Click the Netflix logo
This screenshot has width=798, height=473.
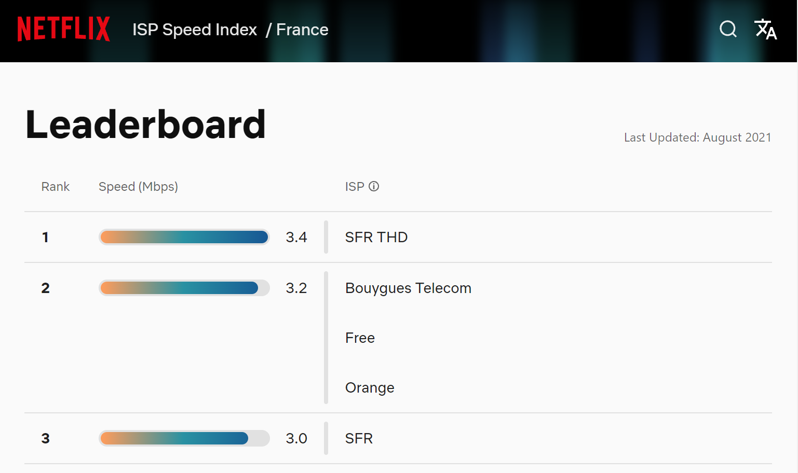point(63,29)
